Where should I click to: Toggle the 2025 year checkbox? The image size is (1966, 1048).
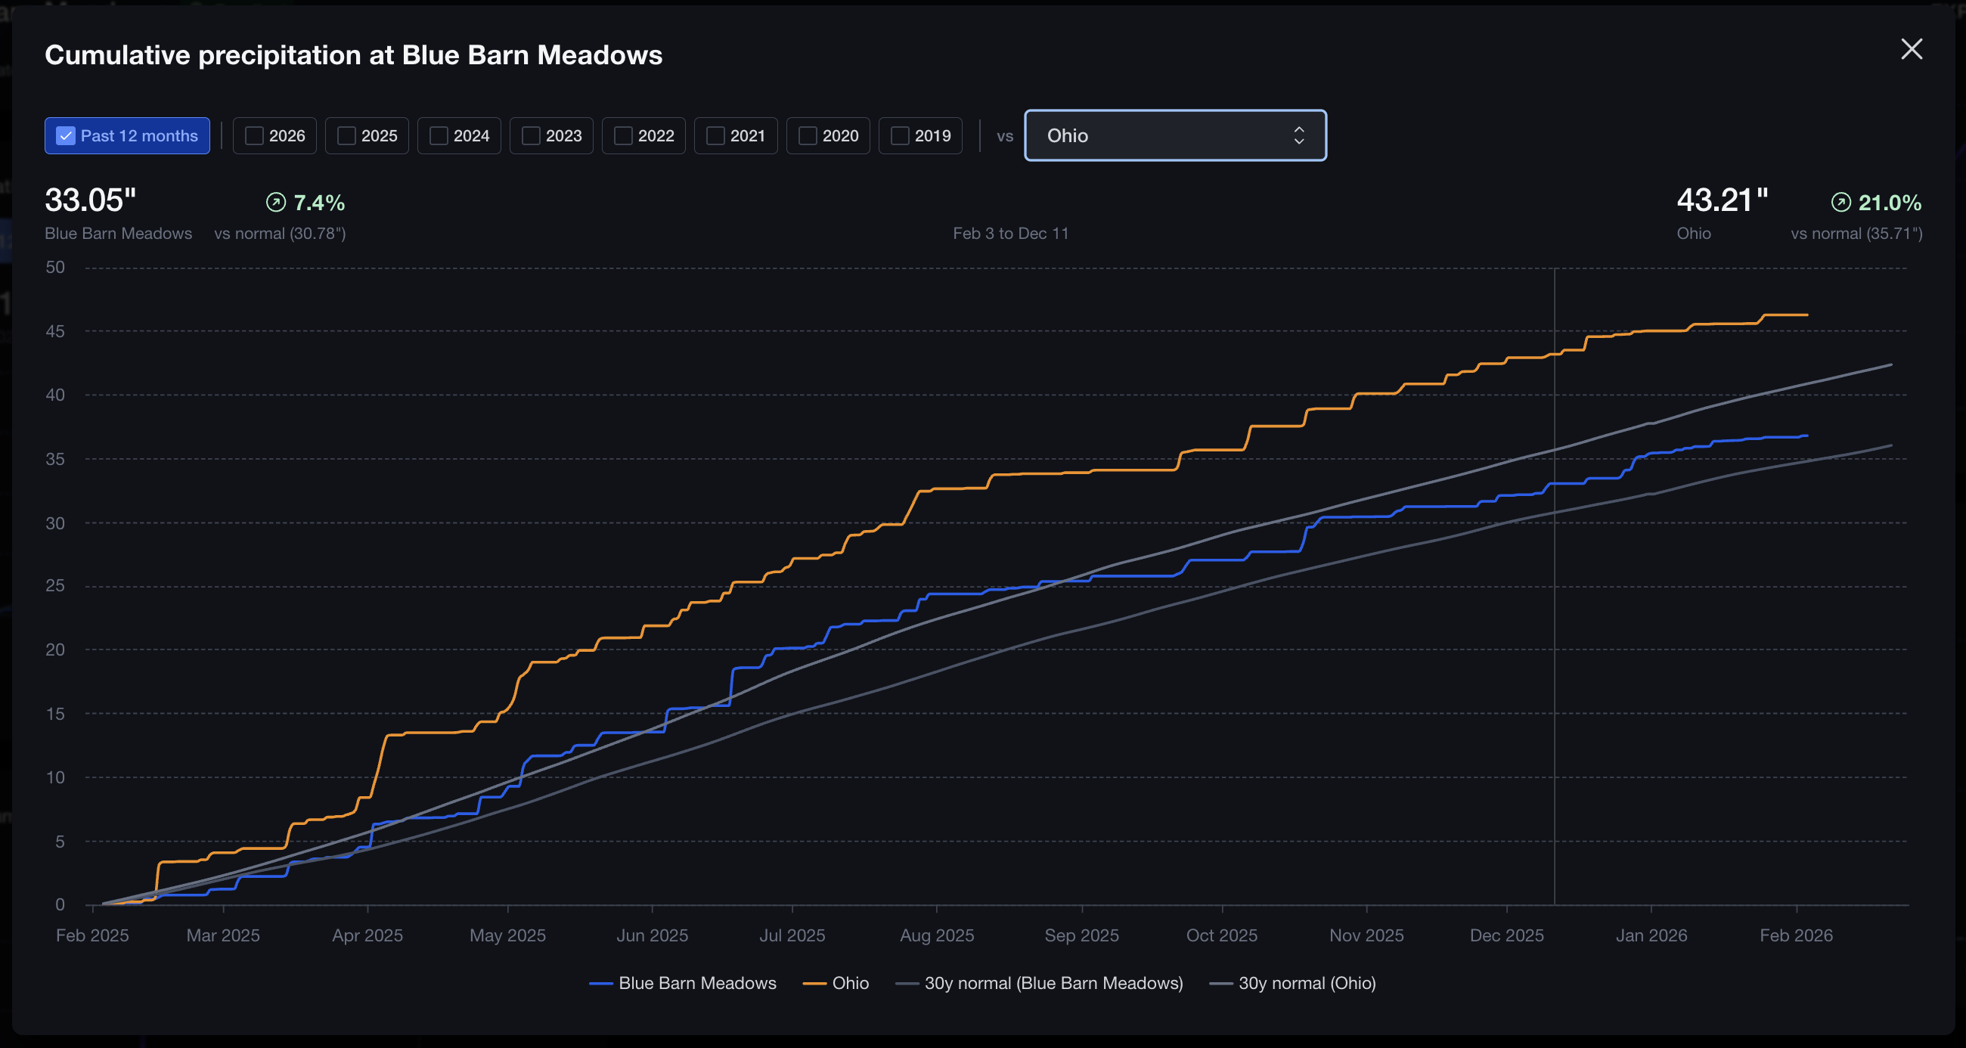coord(346,136)
